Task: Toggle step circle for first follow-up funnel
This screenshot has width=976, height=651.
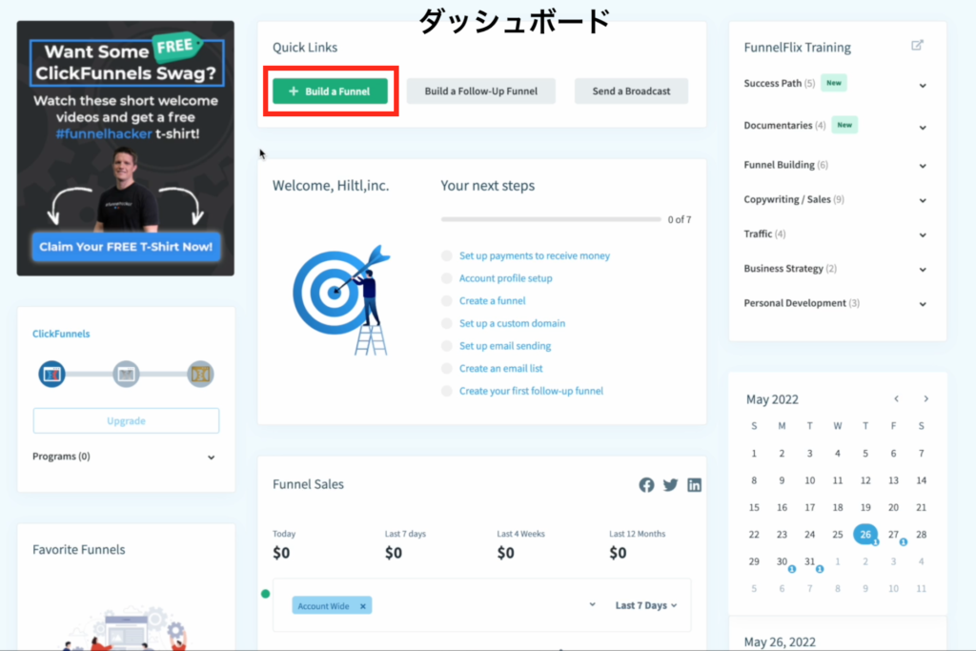Action: (446, 391)
